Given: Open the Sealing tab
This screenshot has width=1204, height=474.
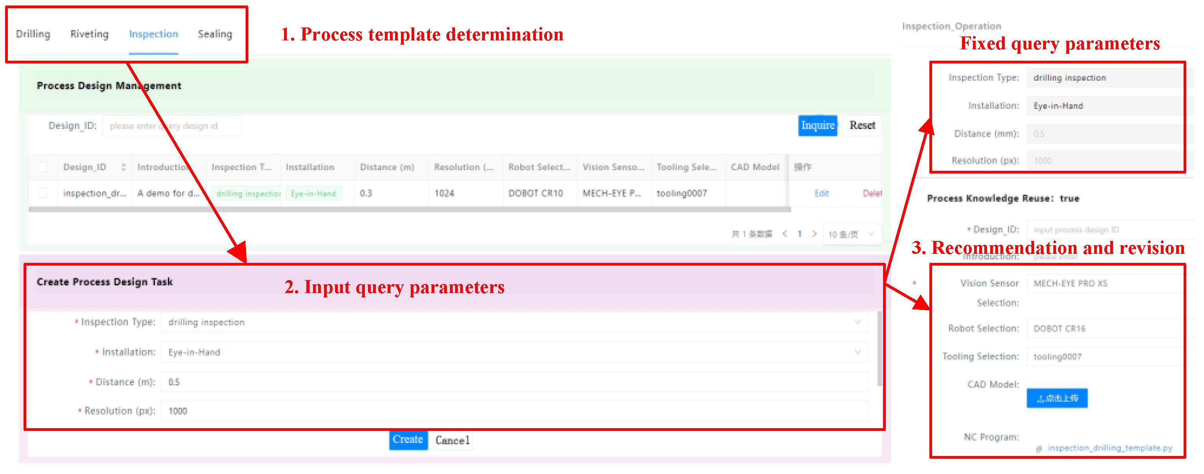Looking at the screenshot, I should [x=215, y=34].
